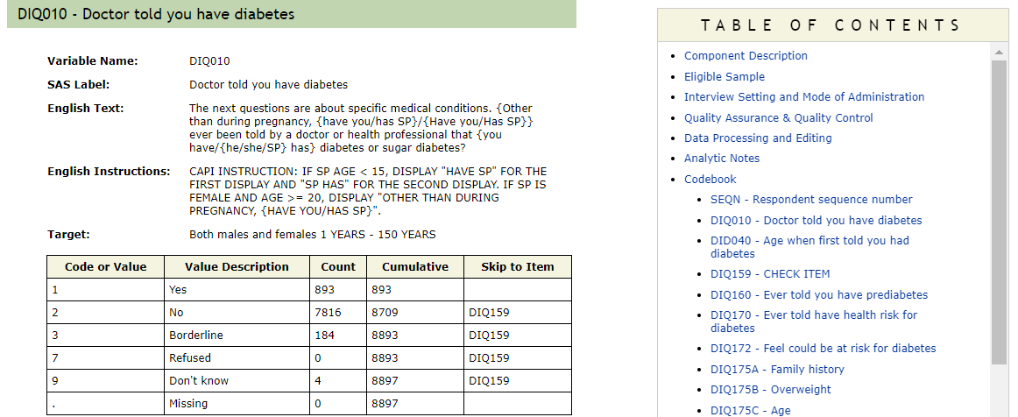Image resolution: width=1018 pixels, height=417 pixels.
Task: Jump to Quality Assurance & Quality Control
Action: (778, 118)
